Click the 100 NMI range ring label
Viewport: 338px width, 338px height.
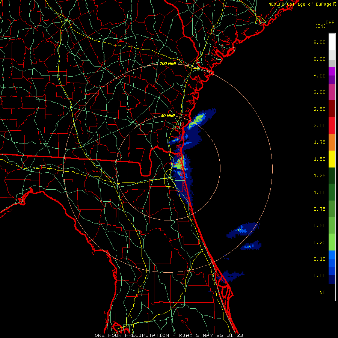point(168,63)
